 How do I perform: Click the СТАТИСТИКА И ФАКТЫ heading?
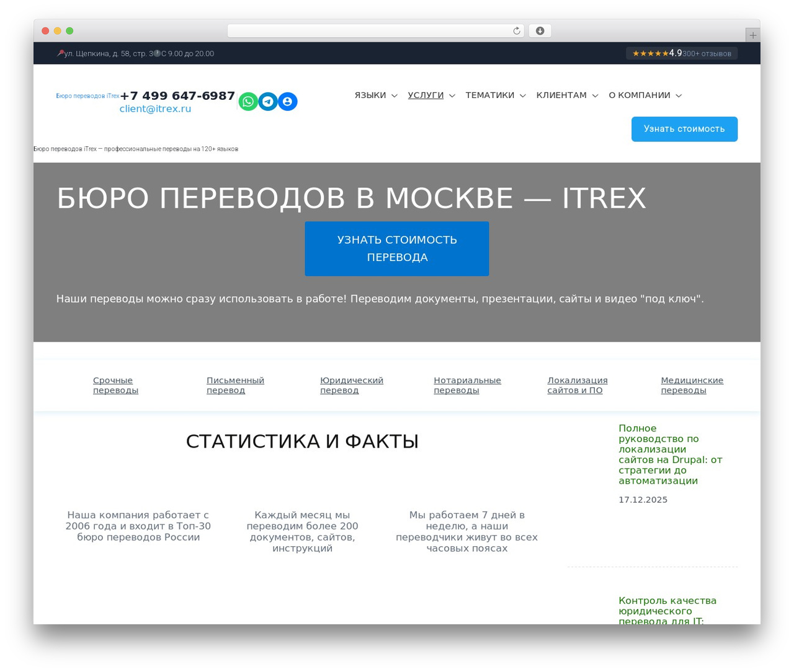pos(302,441)
